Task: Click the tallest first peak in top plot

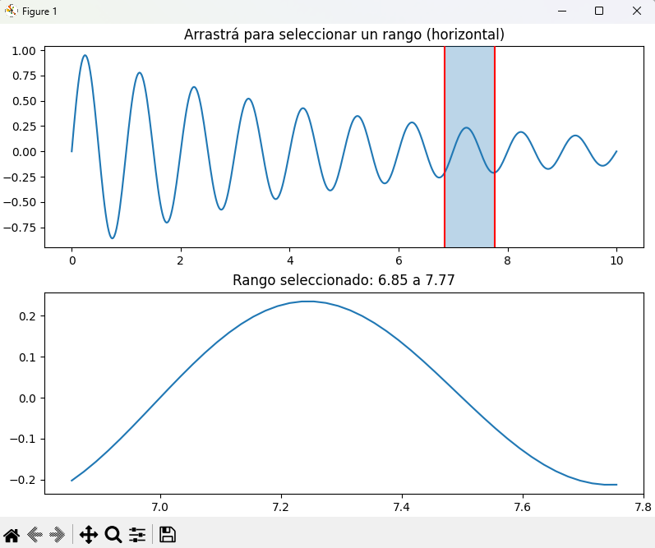Action: [x=85, y=56]
